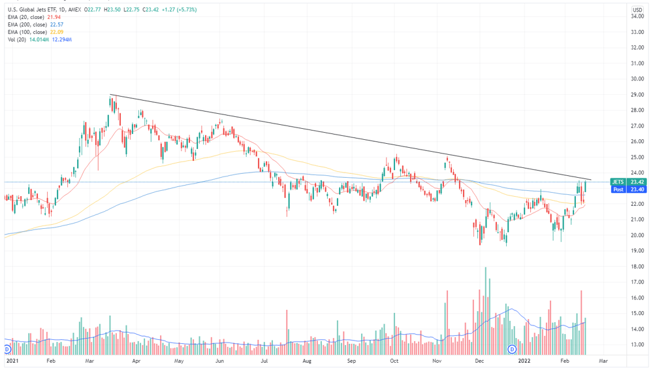Click the EMA 200 value 22.57
The image size is (653, 368).
tap(57, 25)
